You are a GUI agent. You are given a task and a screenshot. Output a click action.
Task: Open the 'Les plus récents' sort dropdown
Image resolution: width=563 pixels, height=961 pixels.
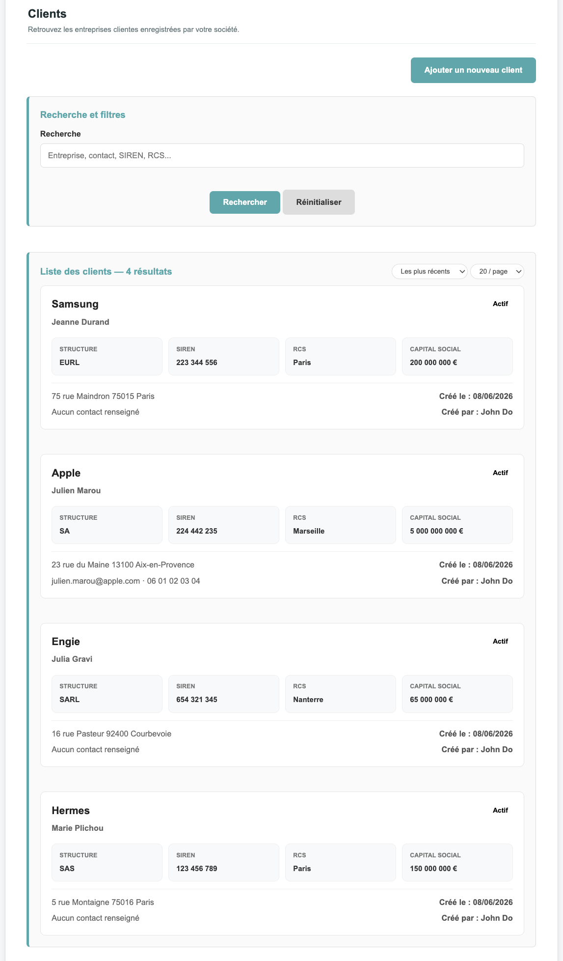429,272
